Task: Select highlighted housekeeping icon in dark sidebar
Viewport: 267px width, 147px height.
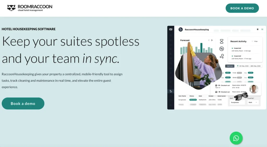Action: 171,91
